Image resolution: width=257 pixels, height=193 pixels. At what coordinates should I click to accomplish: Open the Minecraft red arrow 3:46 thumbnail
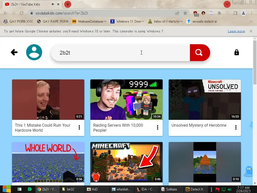click(126, 162)
